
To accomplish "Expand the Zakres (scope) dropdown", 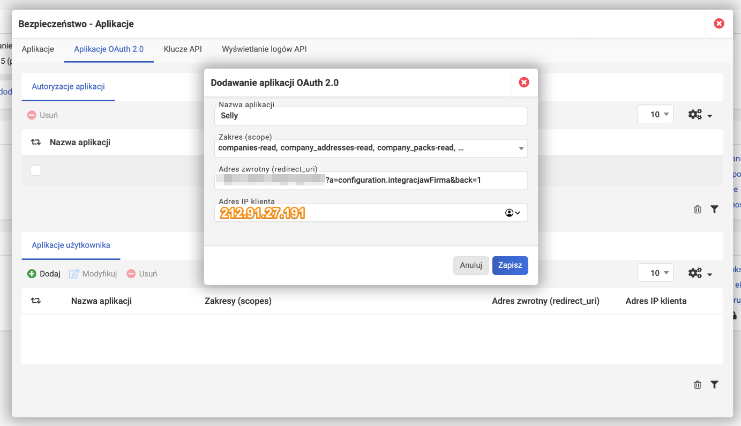I will click(521, 148).
